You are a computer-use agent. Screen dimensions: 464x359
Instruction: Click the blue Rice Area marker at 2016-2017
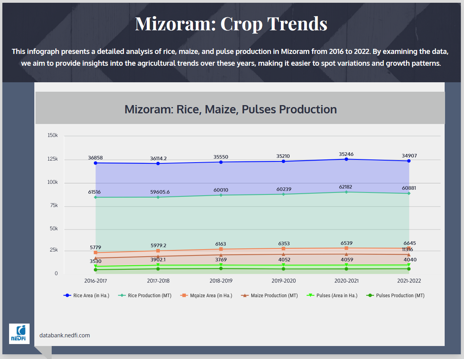tap(95, 163)
